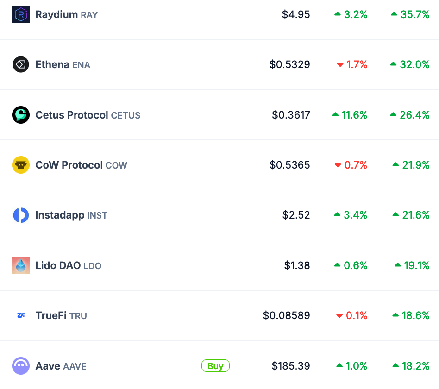
Task: Visit the TrueFi TRU coin page
Action: tap(61, 315)
